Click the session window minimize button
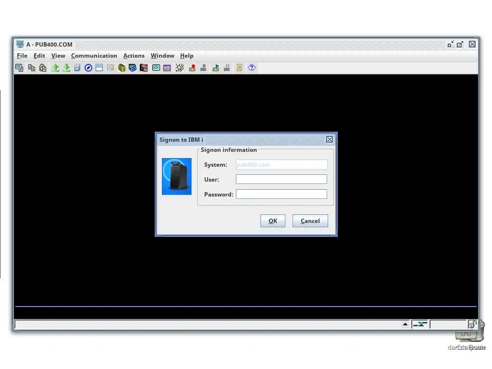Screen dimensions: 492x369 pyautogui.click(x=451, y=44)
